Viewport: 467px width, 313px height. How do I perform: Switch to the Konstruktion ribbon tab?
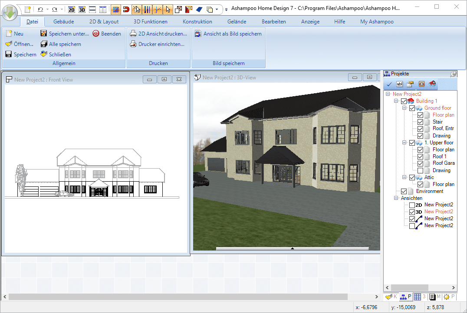tap(197, 21)
